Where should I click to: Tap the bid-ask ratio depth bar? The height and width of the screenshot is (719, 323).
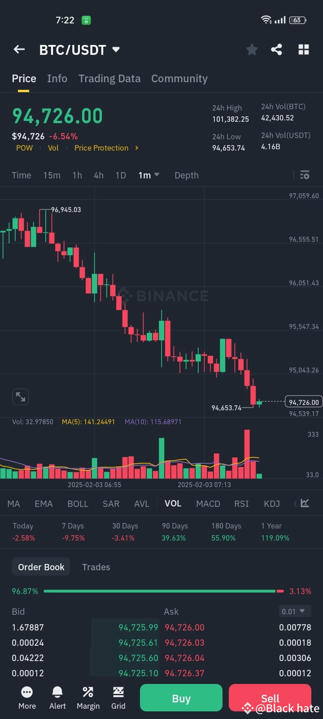[161, 591]
